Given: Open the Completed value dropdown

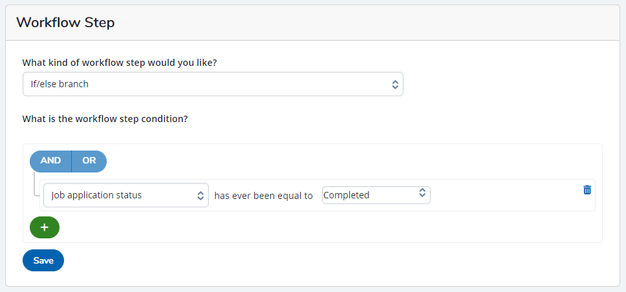Looking at the screenshot, I should tap(376, 195).
